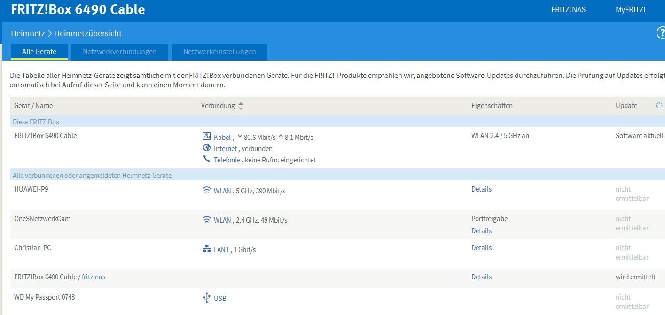The width and height of the screenshot is (665, 315).
Task: Open the Netzwerkverbindungen tab
Action: click(120, 52)
